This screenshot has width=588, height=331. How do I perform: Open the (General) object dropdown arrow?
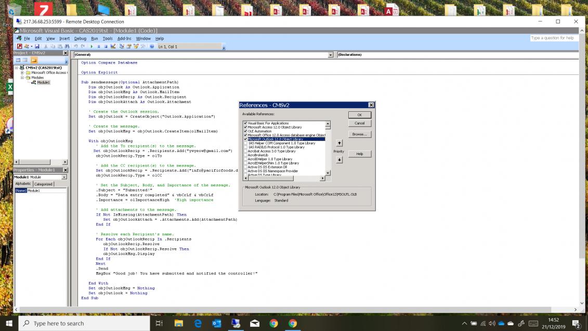(330, 55)
